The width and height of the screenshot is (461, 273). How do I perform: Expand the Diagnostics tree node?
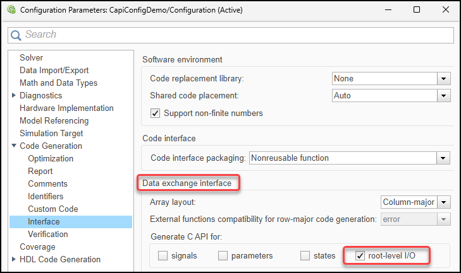(x=14, y=96)
